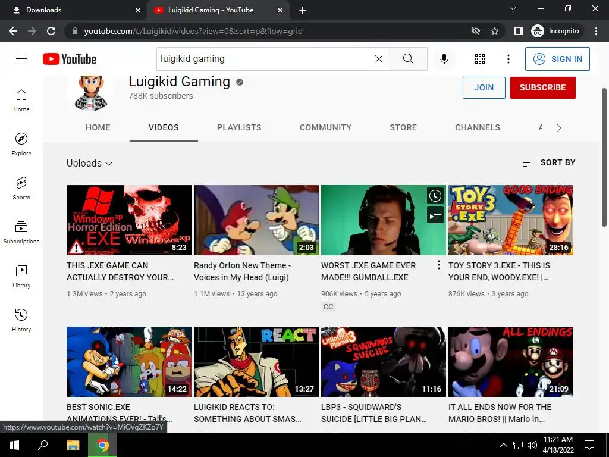
Task: Click the page vertical scrollbar
Action: point(604,157)
